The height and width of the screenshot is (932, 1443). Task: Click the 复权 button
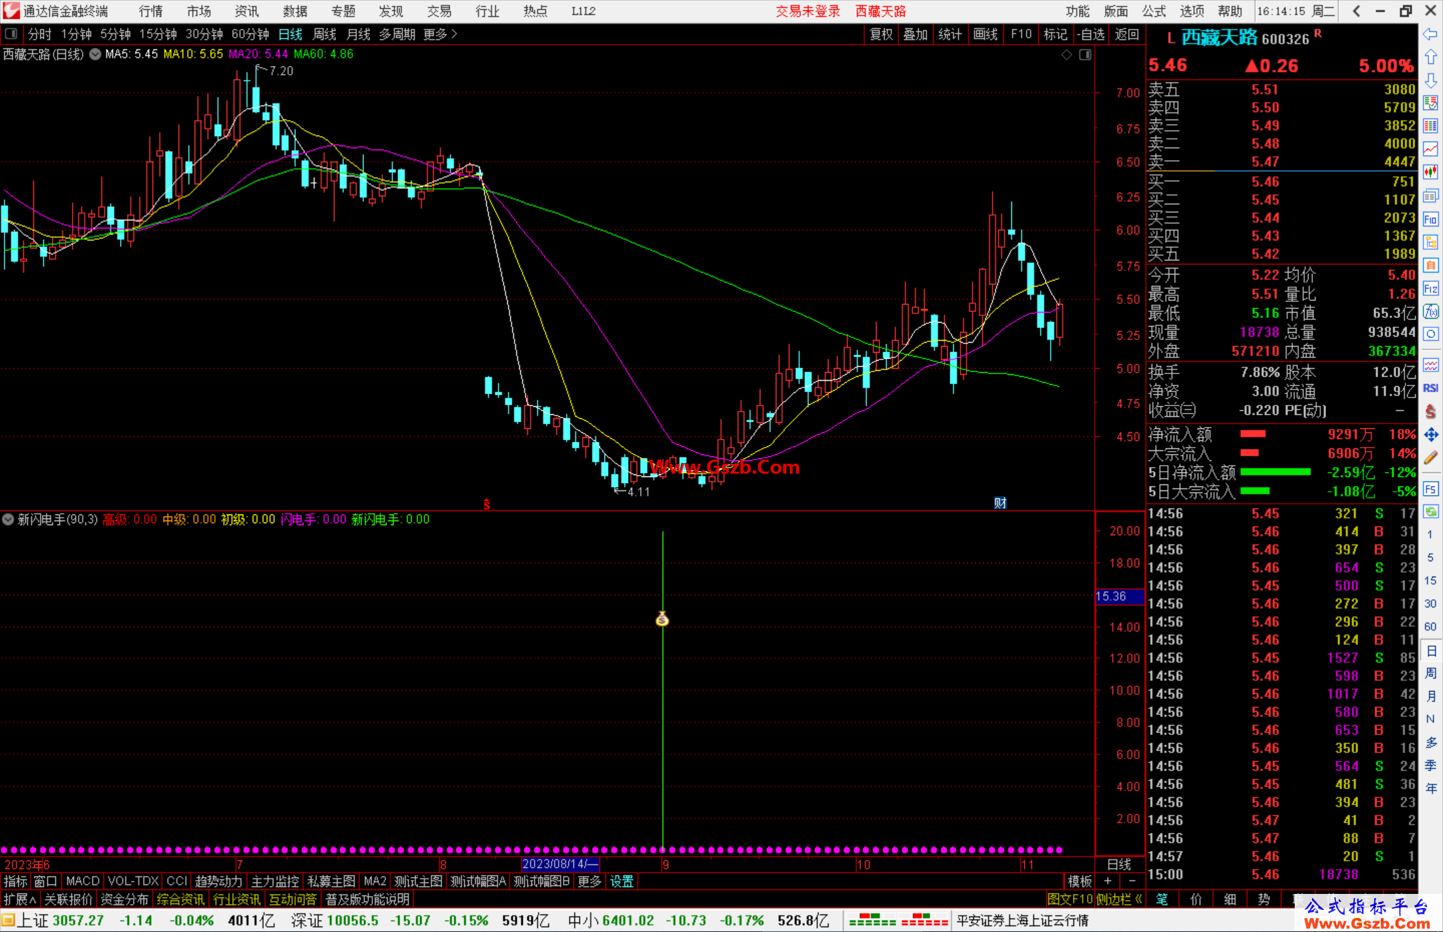pyautogui.click(x=882, y=34)
